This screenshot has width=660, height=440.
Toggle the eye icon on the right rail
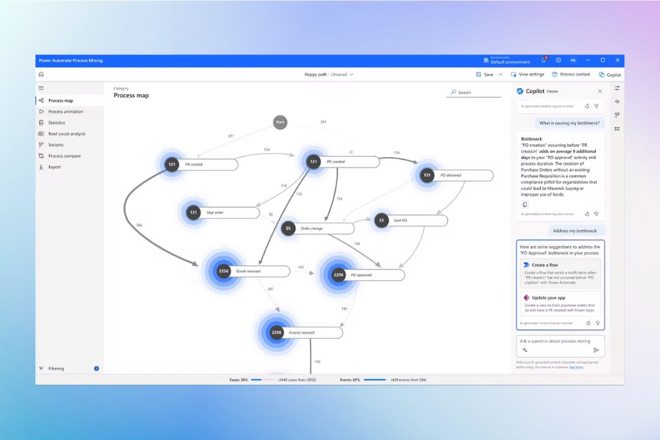[617, 102]
